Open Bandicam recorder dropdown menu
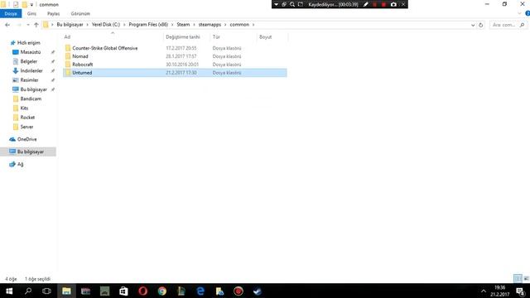Screen dimensions: 530x298 pyautogui.click(x=276, y=4)
